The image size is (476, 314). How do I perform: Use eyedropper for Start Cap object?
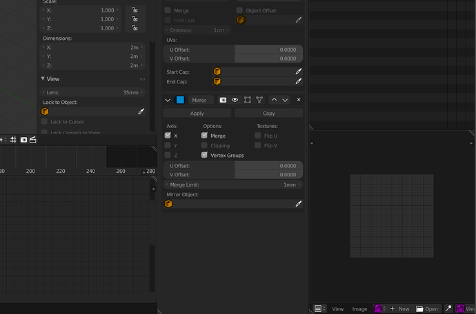coord(299,71)
